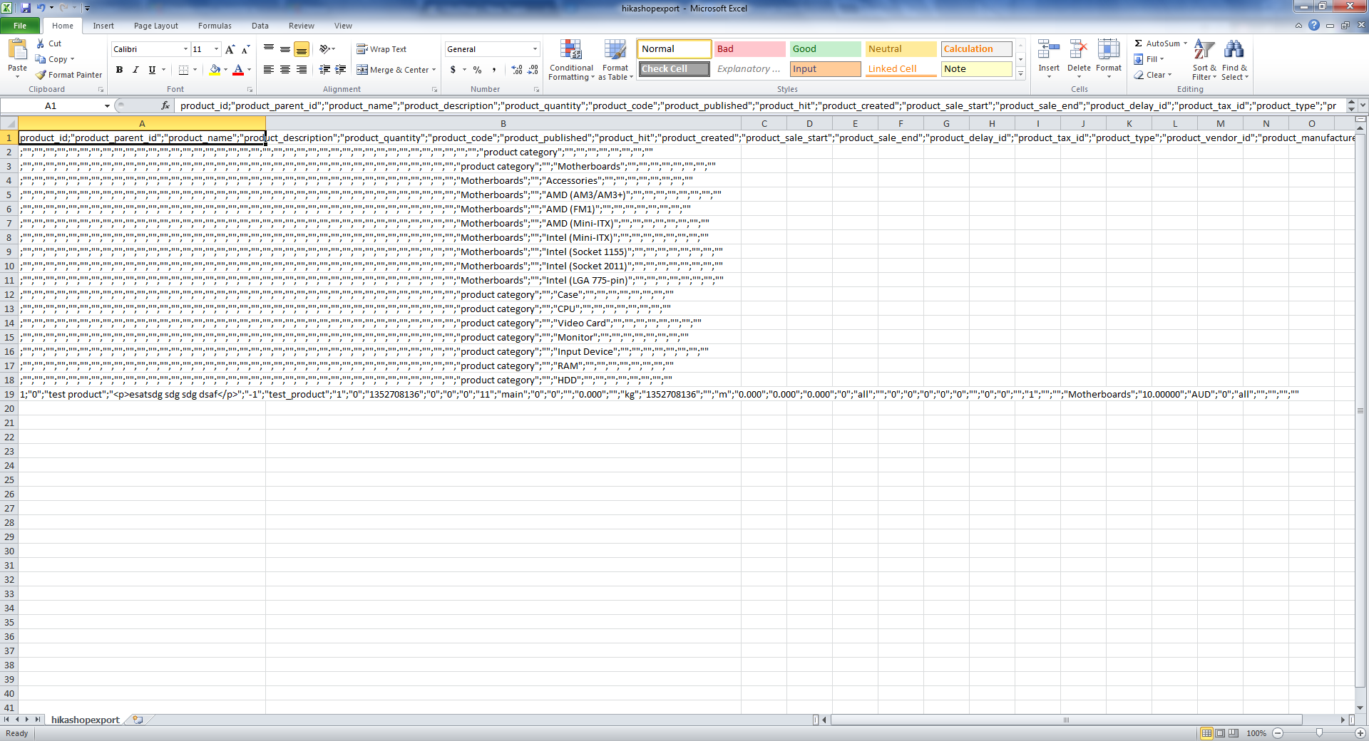Apply the Neutral cell style
The width and height of the screenshot is (1369, 741).
click(901, 49)
